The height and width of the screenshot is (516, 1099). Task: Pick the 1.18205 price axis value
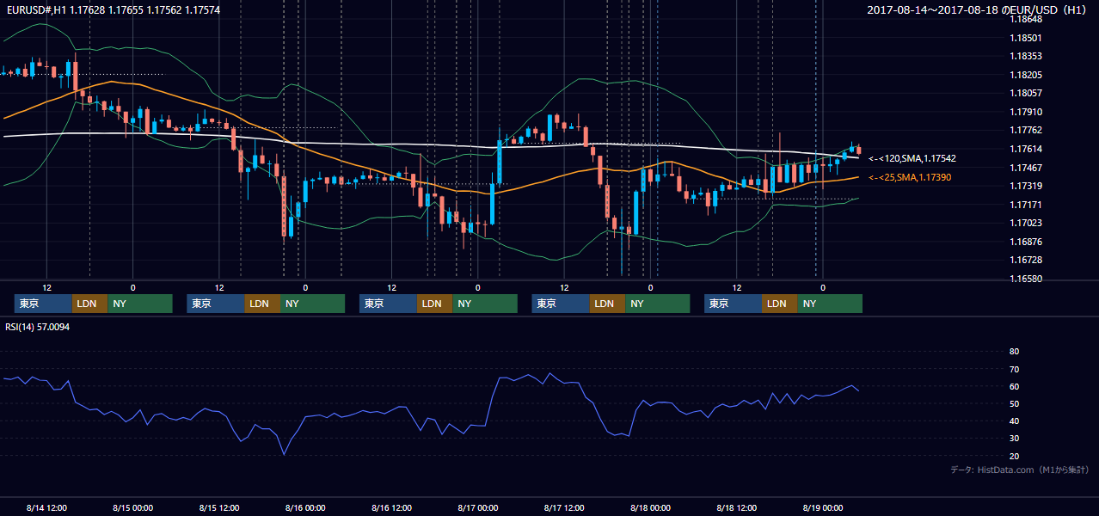click(x=1025, y=75)
